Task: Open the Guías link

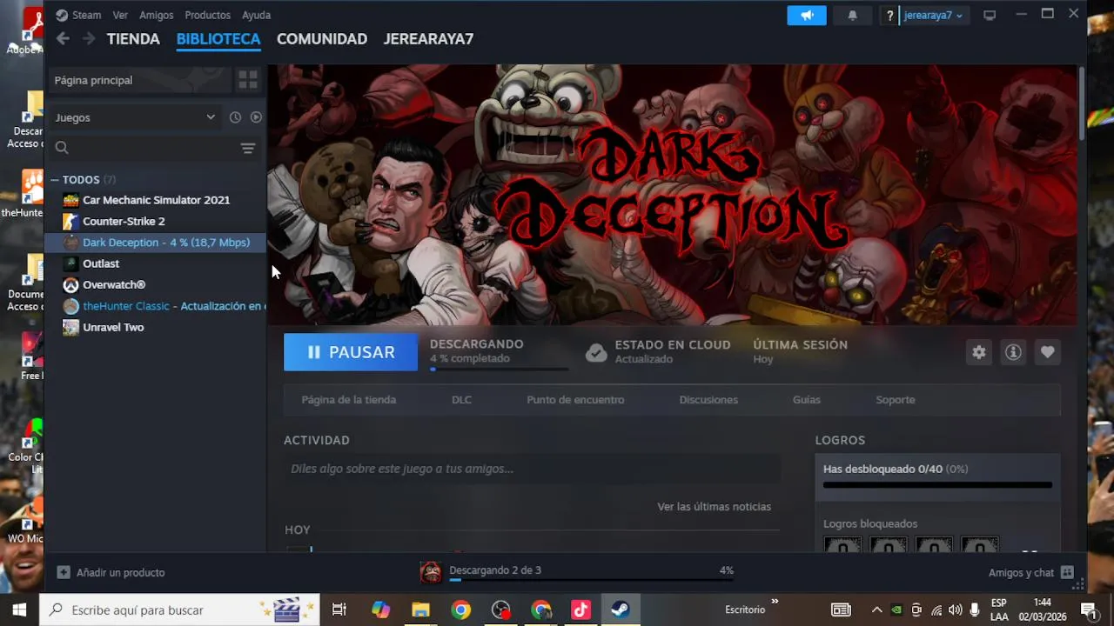Action: tap(806, 400)
